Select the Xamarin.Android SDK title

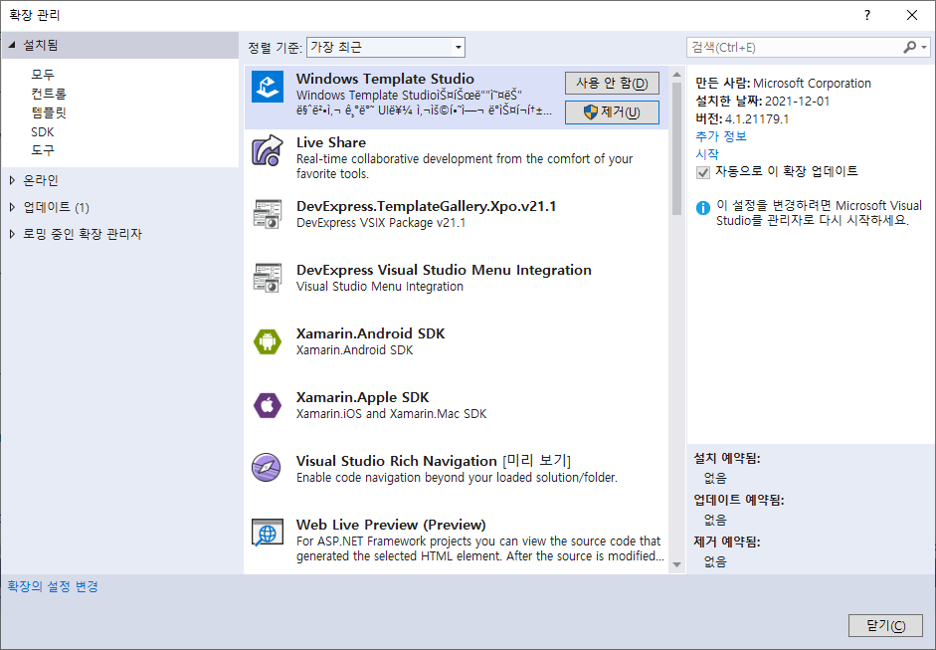click(x=371, y=333)
